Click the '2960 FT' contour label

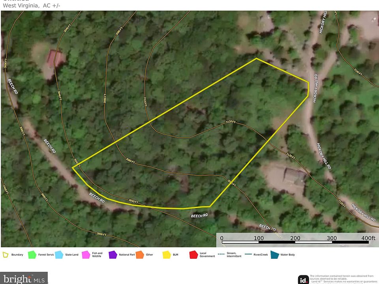5,189
